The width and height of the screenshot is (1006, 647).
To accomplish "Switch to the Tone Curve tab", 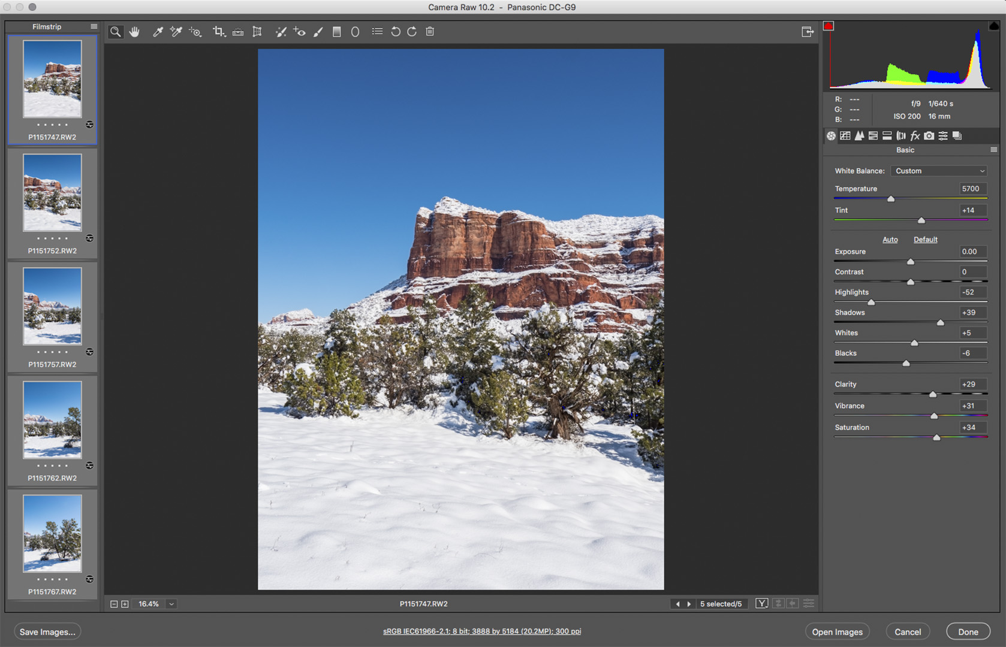I will coord(845,136).
